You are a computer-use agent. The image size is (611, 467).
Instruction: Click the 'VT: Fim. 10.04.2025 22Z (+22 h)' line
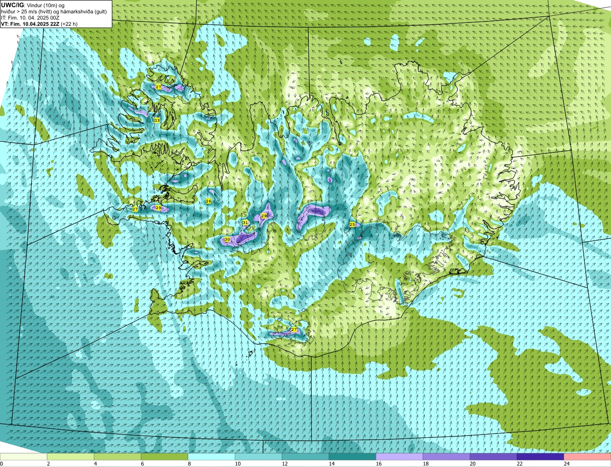(39, 23)
